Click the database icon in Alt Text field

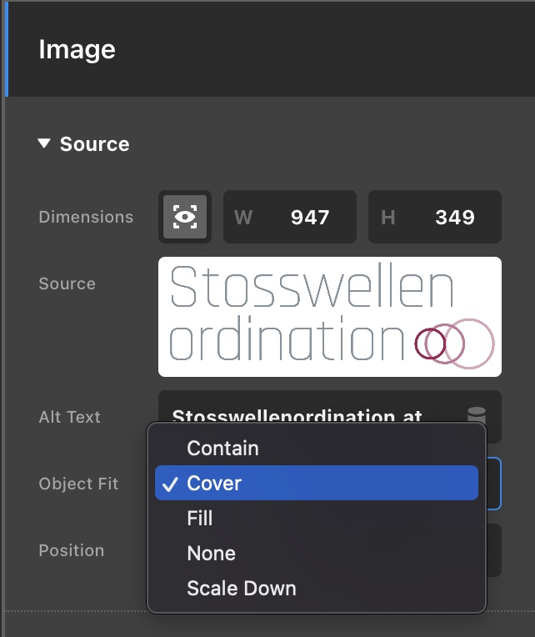476,416
